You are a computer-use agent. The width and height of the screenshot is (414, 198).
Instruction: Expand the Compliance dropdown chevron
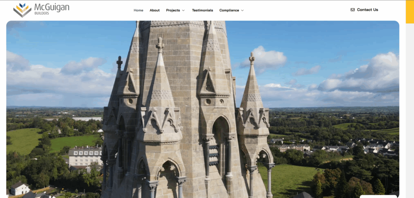(243, 10)
